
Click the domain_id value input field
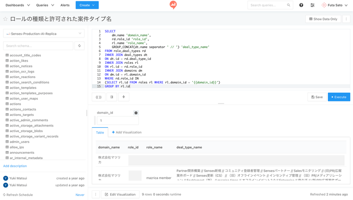coord(117,121)
